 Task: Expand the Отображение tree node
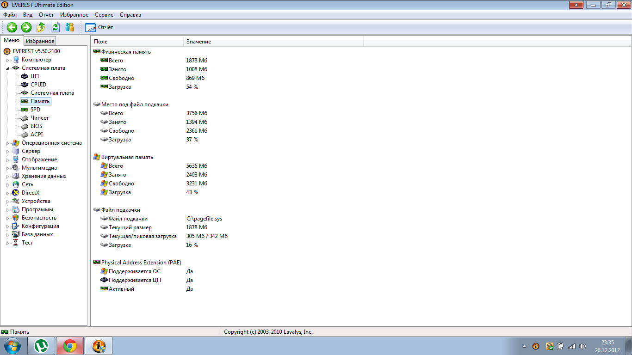pos(7,160)
